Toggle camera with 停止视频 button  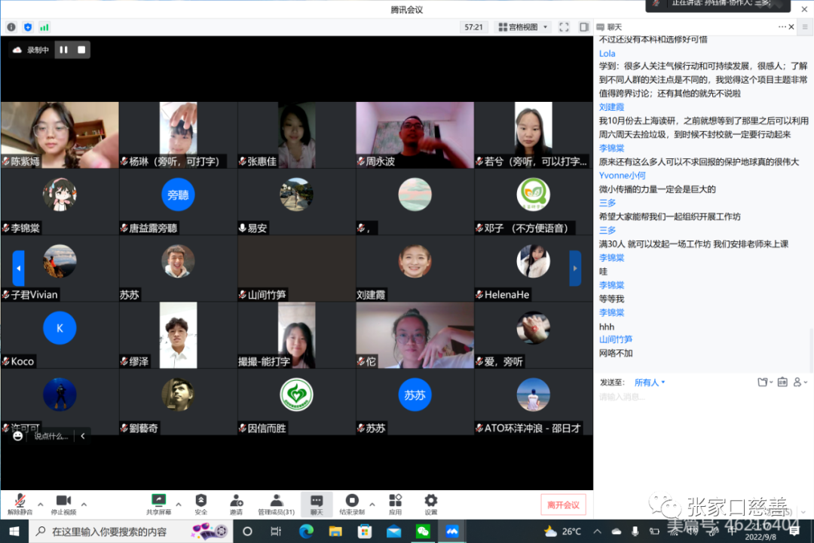pyautogui.click(x=63, y=504)
